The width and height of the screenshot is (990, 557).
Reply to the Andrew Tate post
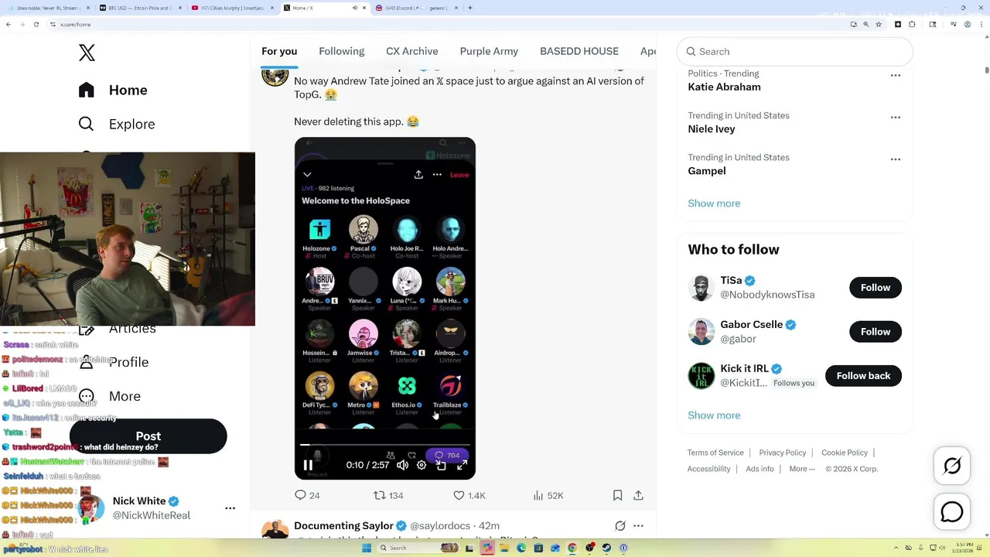307,495
